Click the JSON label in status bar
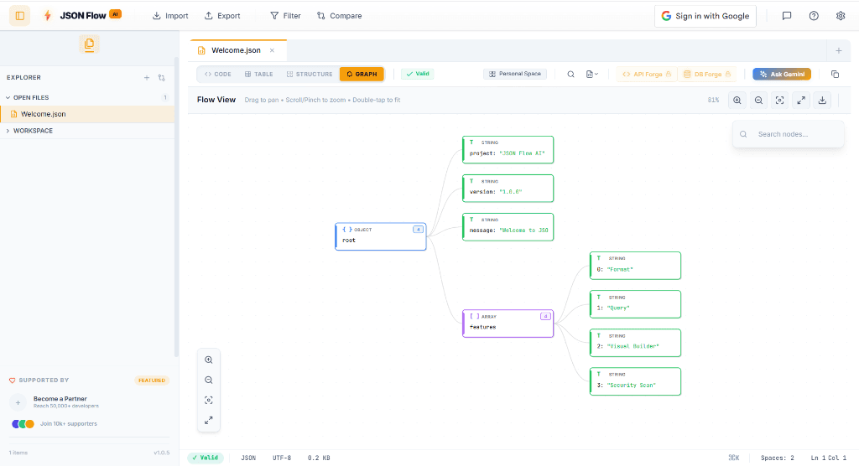This screenshot has width=859, height=466. [248, 458]
